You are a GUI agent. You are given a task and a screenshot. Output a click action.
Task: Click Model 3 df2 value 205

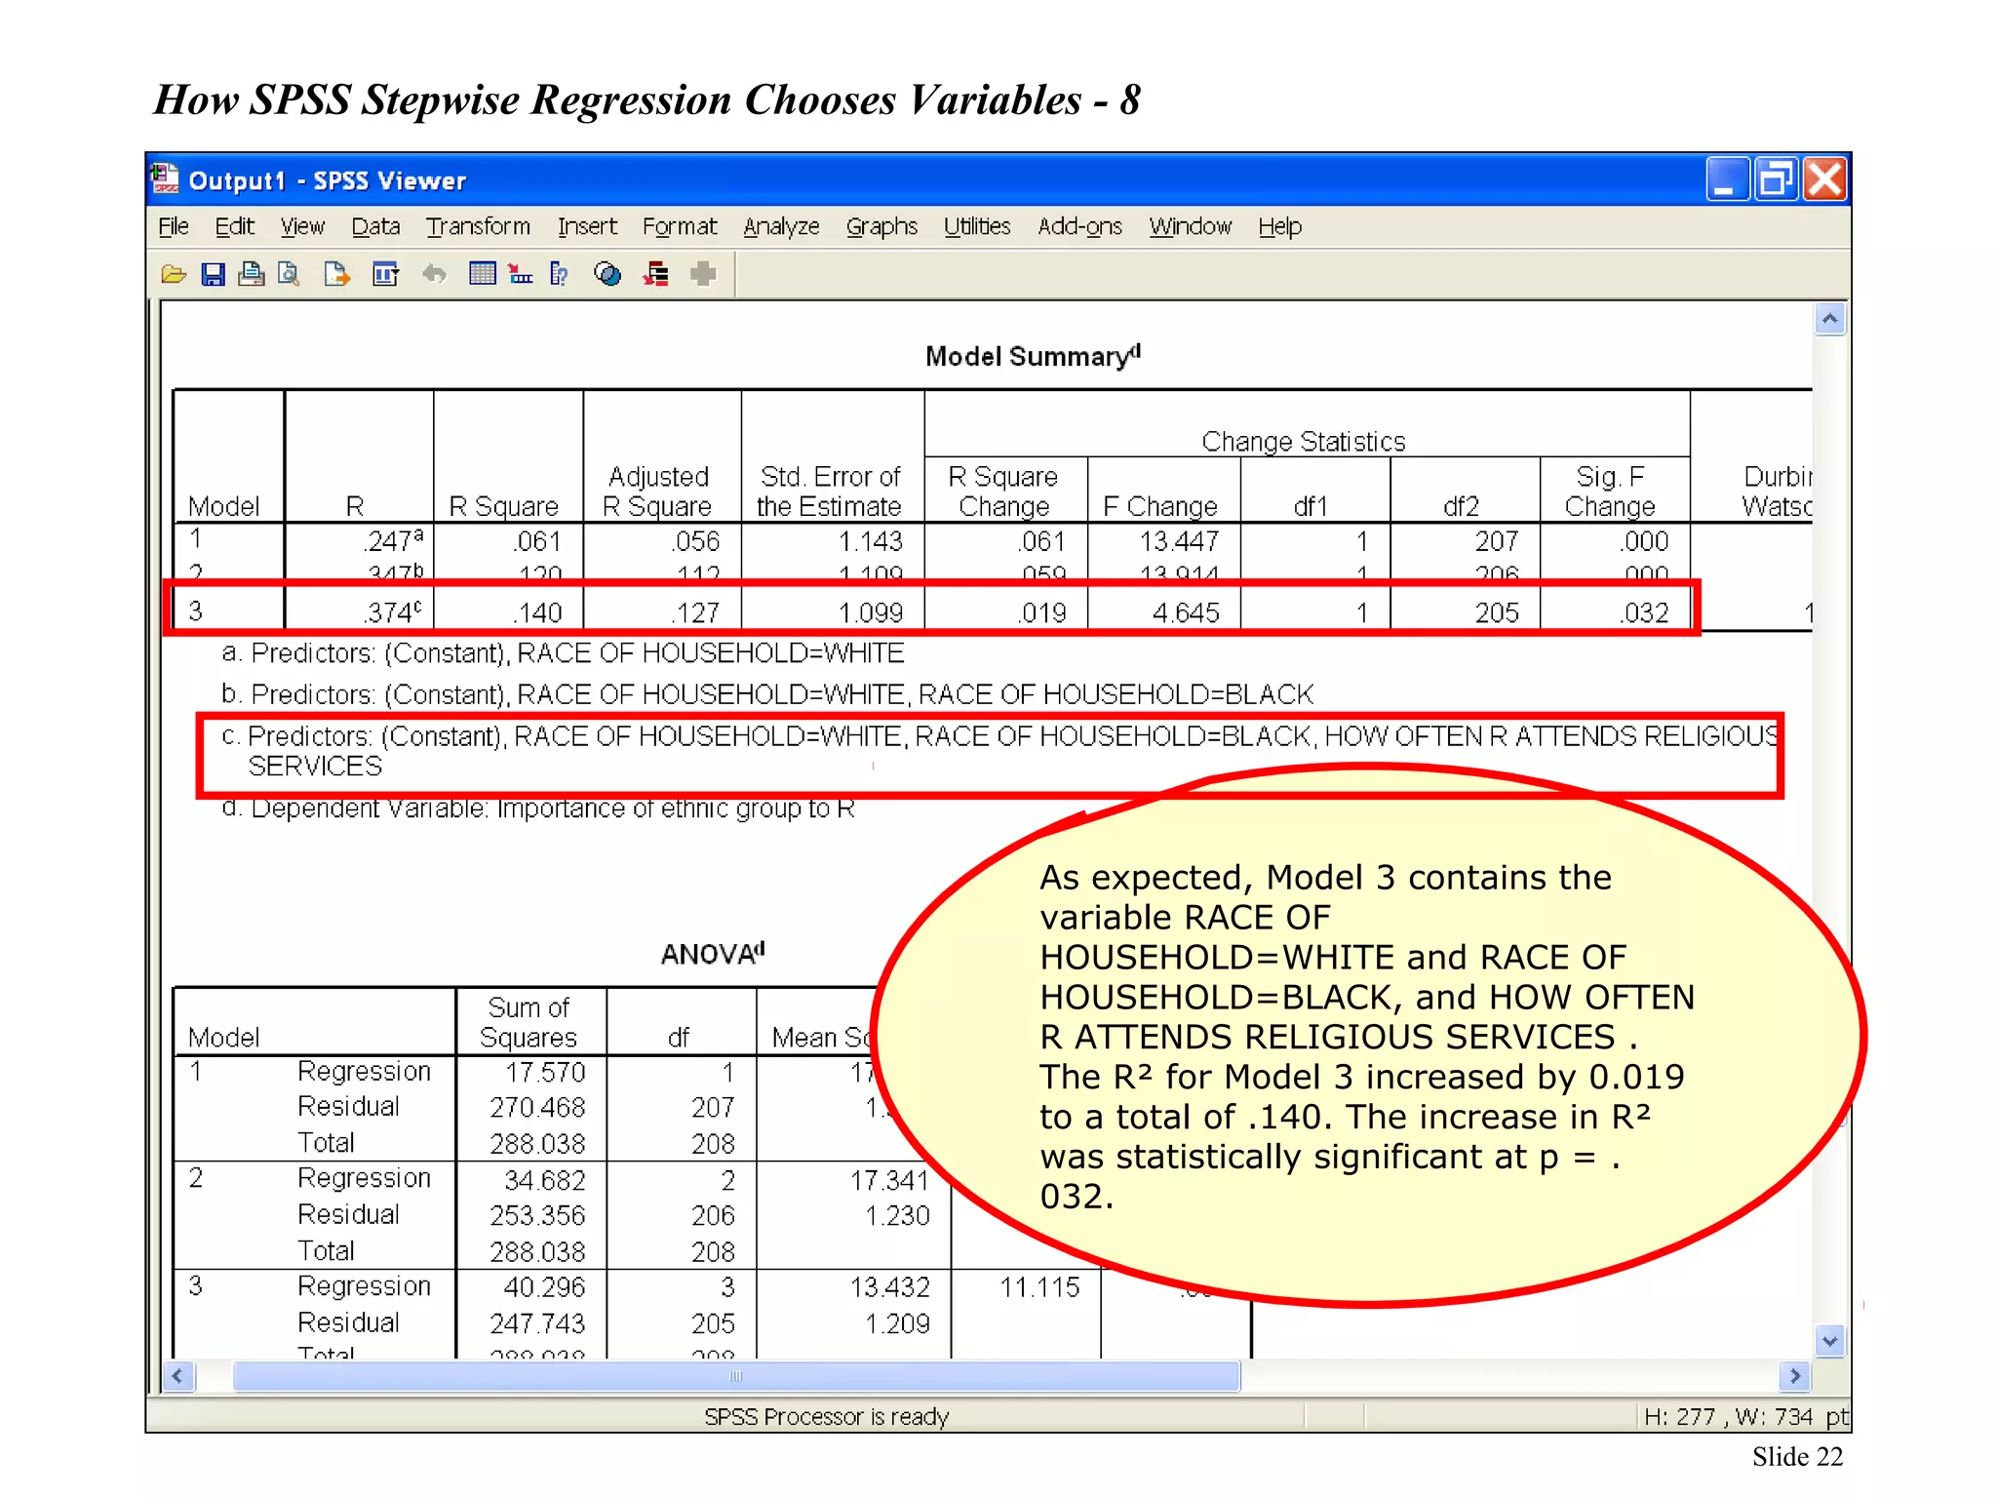1497,612
